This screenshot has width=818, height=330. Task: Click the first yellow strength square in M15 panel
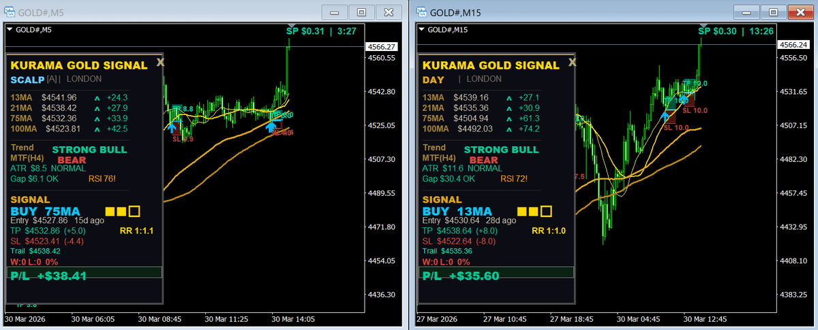pyautogui.click(x=521, y=211)
